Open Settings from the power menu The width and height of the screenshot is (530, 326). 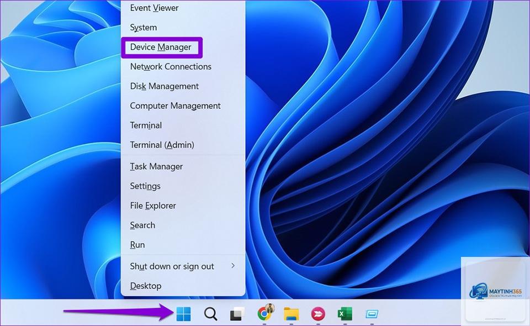pos(183,186)
